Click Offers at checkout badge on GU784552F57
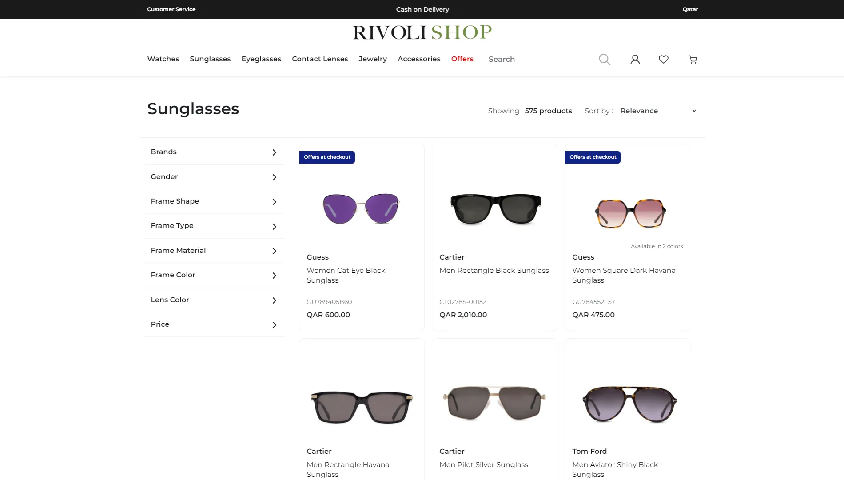This screenshot has width=844, height=480. [x=593, y=157]
